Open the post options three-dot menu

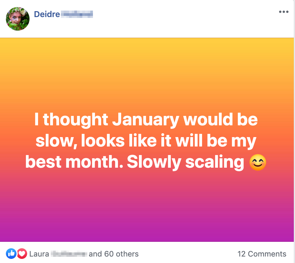pos(284,12)
